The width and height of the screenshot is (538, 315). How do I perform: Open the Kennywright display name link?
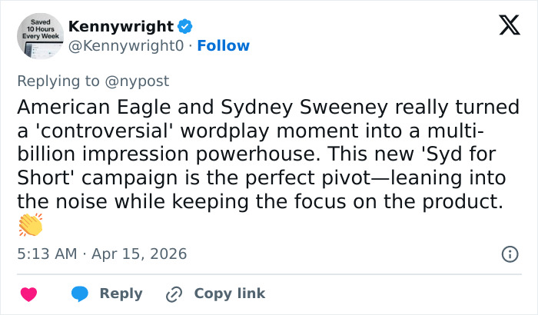(x=121, y=27)
